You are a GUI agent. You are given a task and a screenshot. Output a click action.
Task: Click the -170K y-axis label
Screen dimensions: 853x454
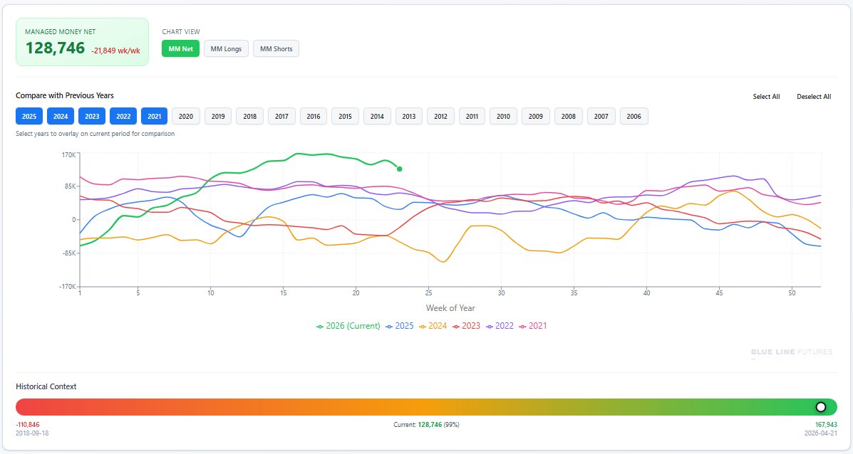68,286
